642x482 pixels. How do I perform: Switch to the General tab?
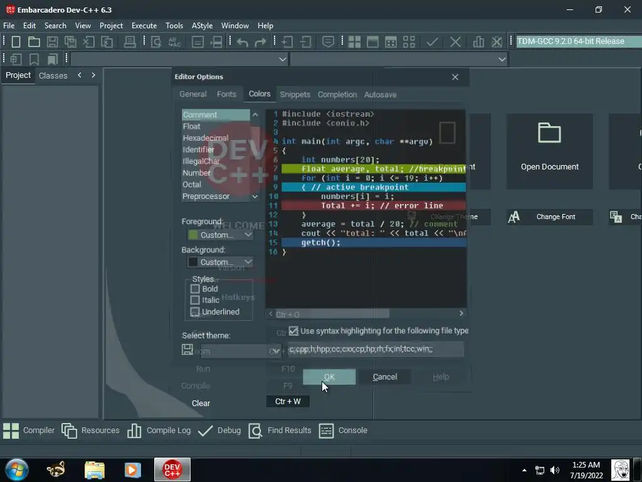click(193, 94)
